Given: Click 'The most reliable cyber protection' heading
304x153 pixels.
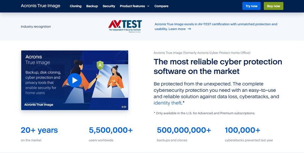Looking at the screenshot, I should click(x=218, y=66).
